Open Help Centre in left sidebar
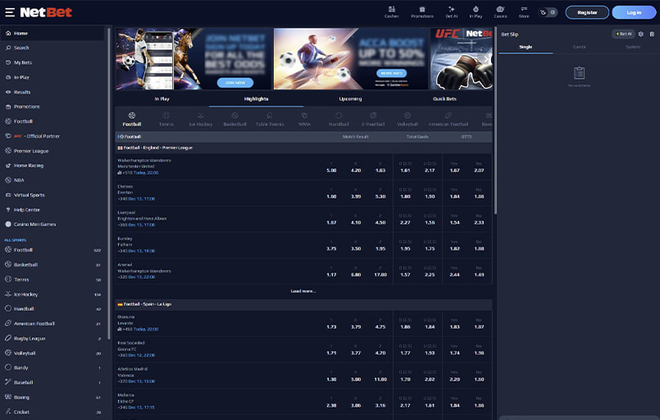This screenshot has height=420, width=660. (52, 209)
